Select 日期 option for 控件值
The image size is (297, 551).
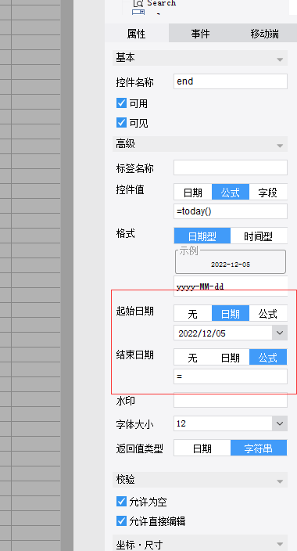[193, 193]
